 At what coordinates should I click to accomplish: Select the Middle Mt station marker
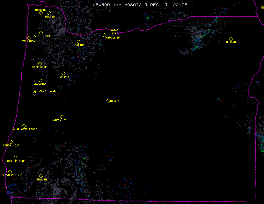pyautogui.click(x=104, y=35)
